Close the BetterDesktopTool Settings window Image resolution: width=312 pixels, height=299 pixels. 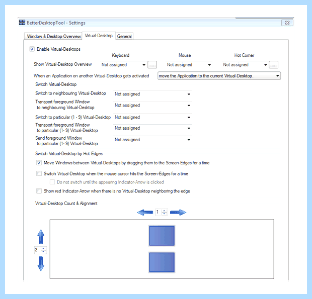[x=287, y=23]
